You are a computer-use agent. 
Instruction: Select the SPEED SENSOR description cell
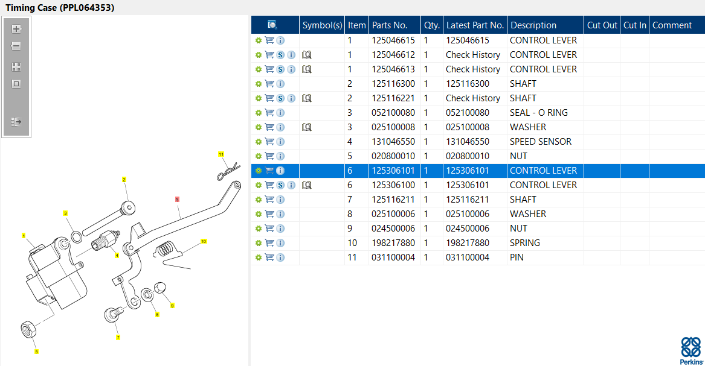point(545,142)
